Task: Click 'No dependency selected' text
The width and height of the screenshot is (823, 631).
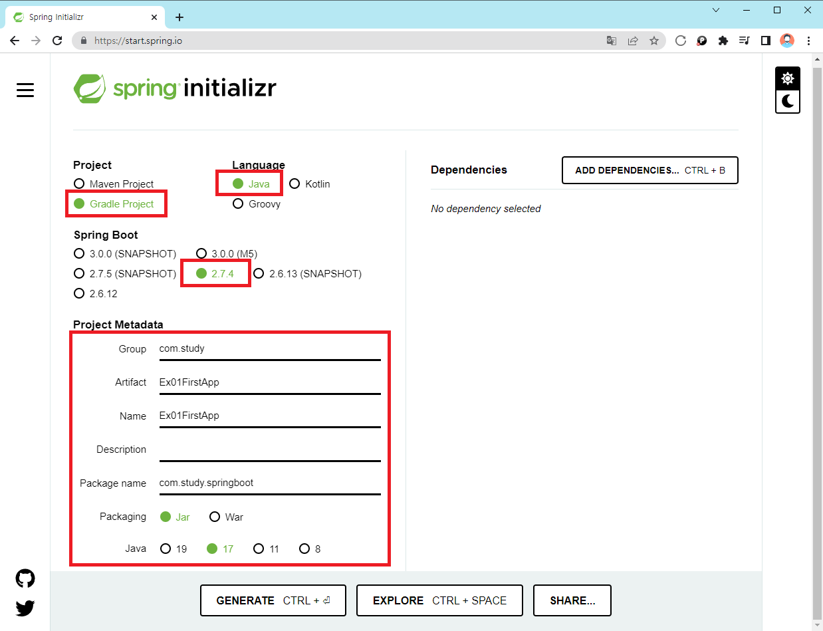Action: 486,209
